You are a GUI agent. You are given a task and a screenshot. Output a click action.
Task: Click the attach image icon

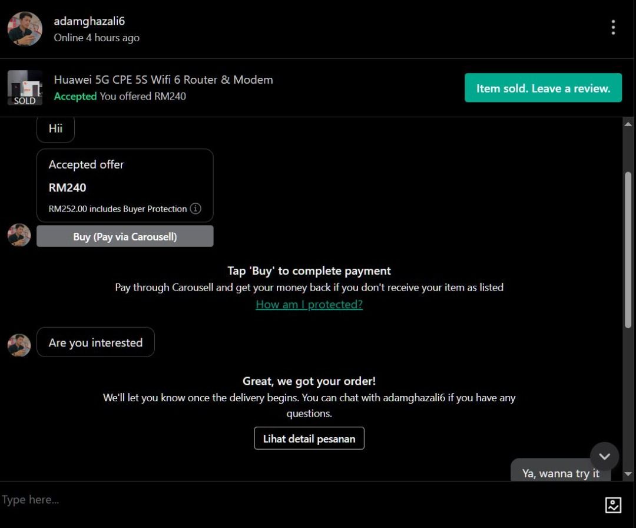pyautogui.click(x=613, y=504)
